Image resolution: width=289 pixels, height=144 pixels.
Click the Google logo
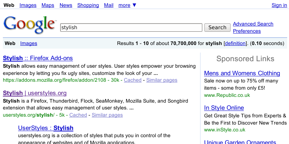30,25
